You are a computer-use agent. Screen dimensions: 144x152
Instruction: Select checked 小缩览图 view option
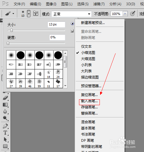click(88, 53)
